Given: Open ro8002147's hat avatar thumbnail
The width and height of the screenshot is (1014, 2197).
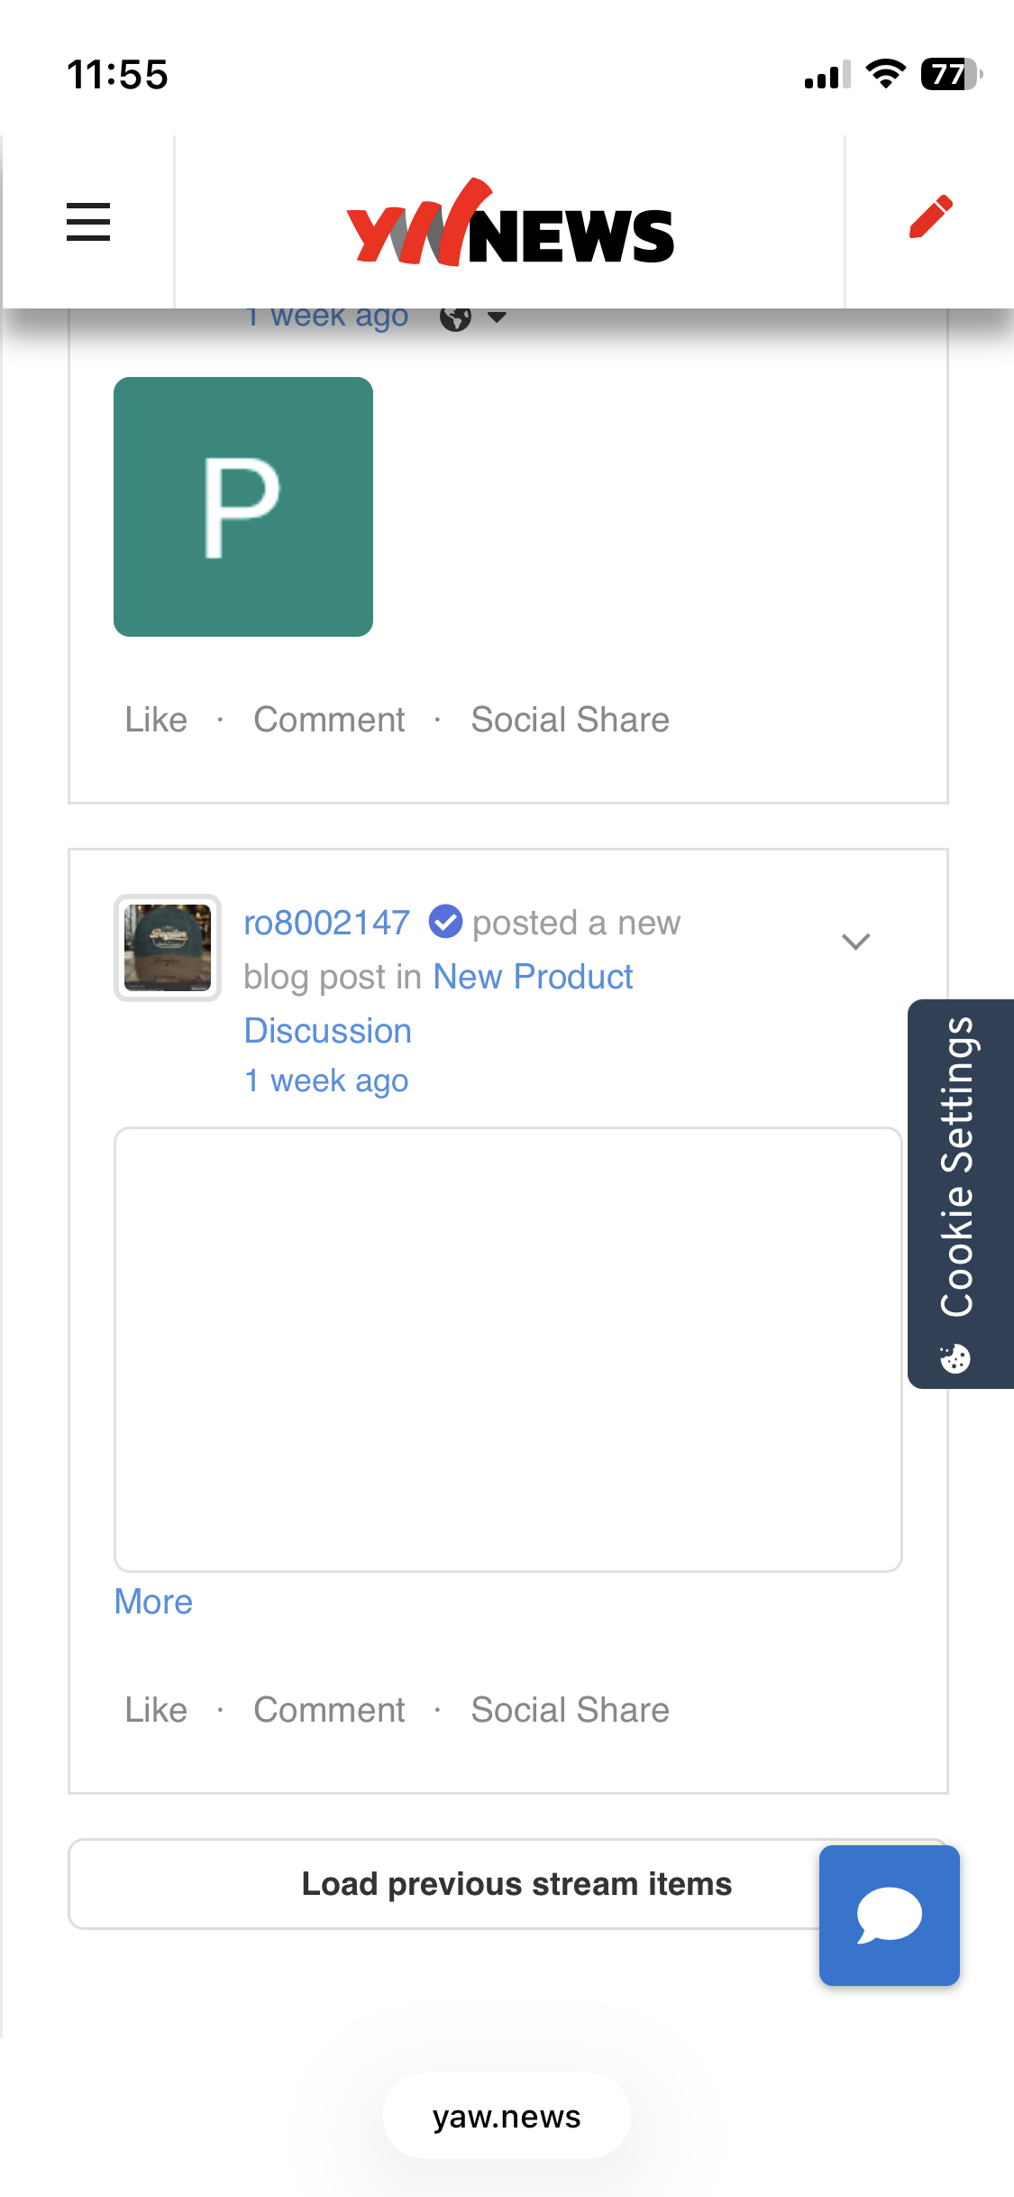Looking at the screenshot, I should click(x=168, y=948).
